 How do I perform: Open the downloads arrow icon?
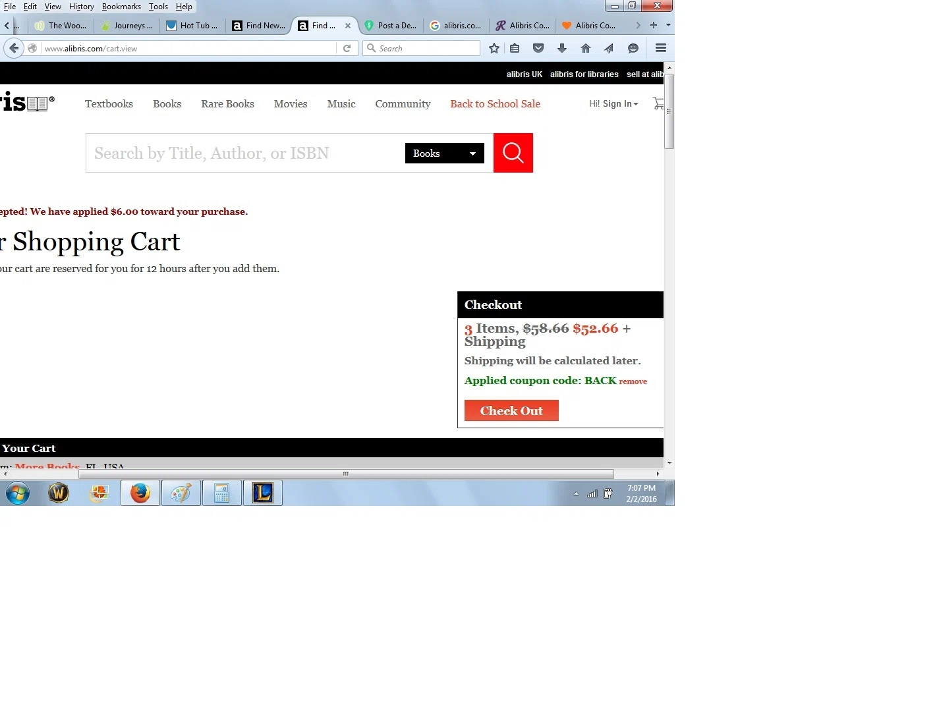(x=562, y=48)
